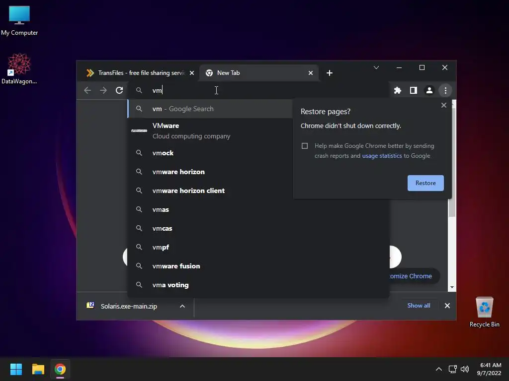Open Chrome's three-dot menu

point(445,90)
